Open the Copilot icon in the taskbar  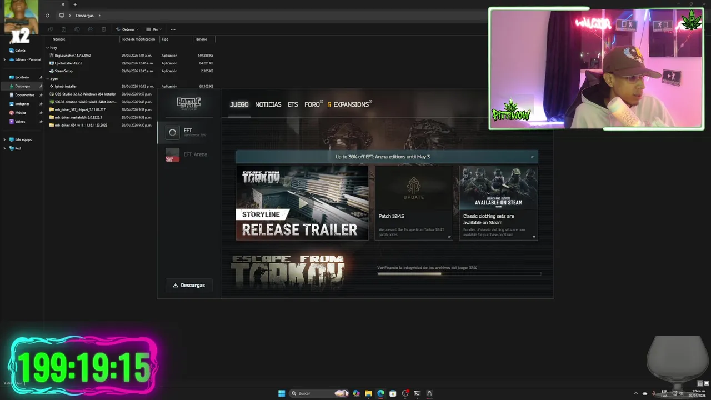tap(356, 393)
